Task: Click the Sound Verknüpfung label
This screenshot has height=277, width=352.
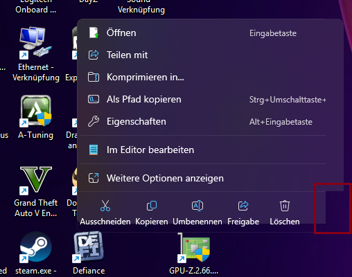Action: 141,7
